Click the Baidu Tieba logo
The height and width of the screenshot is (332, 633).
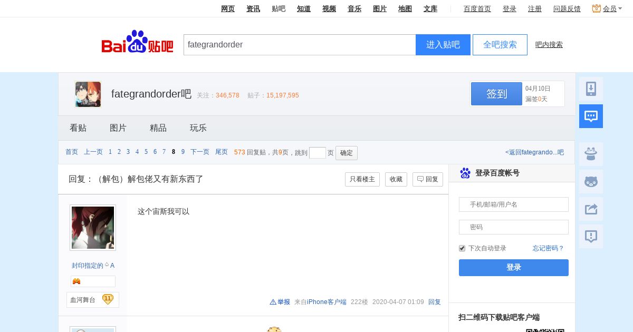[137, 42]
